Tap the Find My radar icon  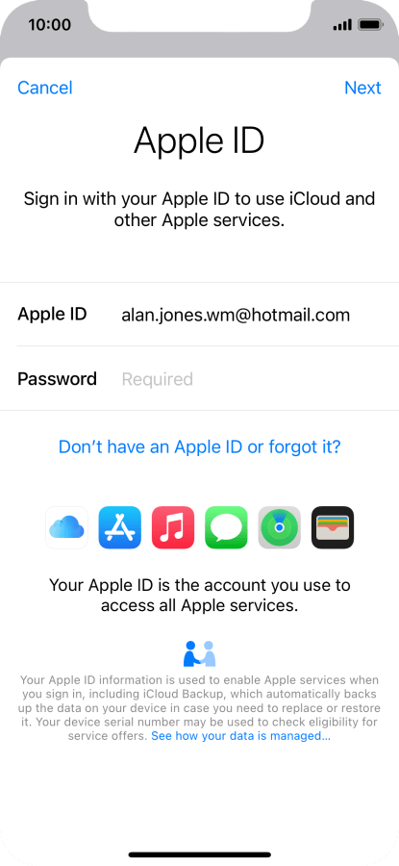(x=279, y=527)
